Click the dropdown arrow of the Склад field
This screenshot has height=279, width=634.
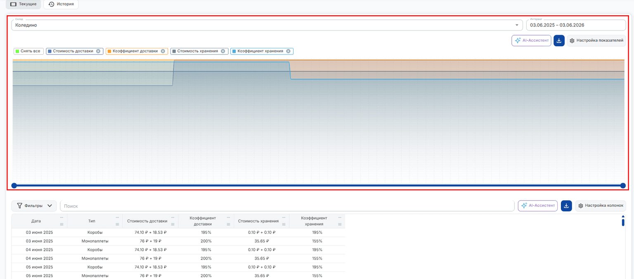point(517,25)
